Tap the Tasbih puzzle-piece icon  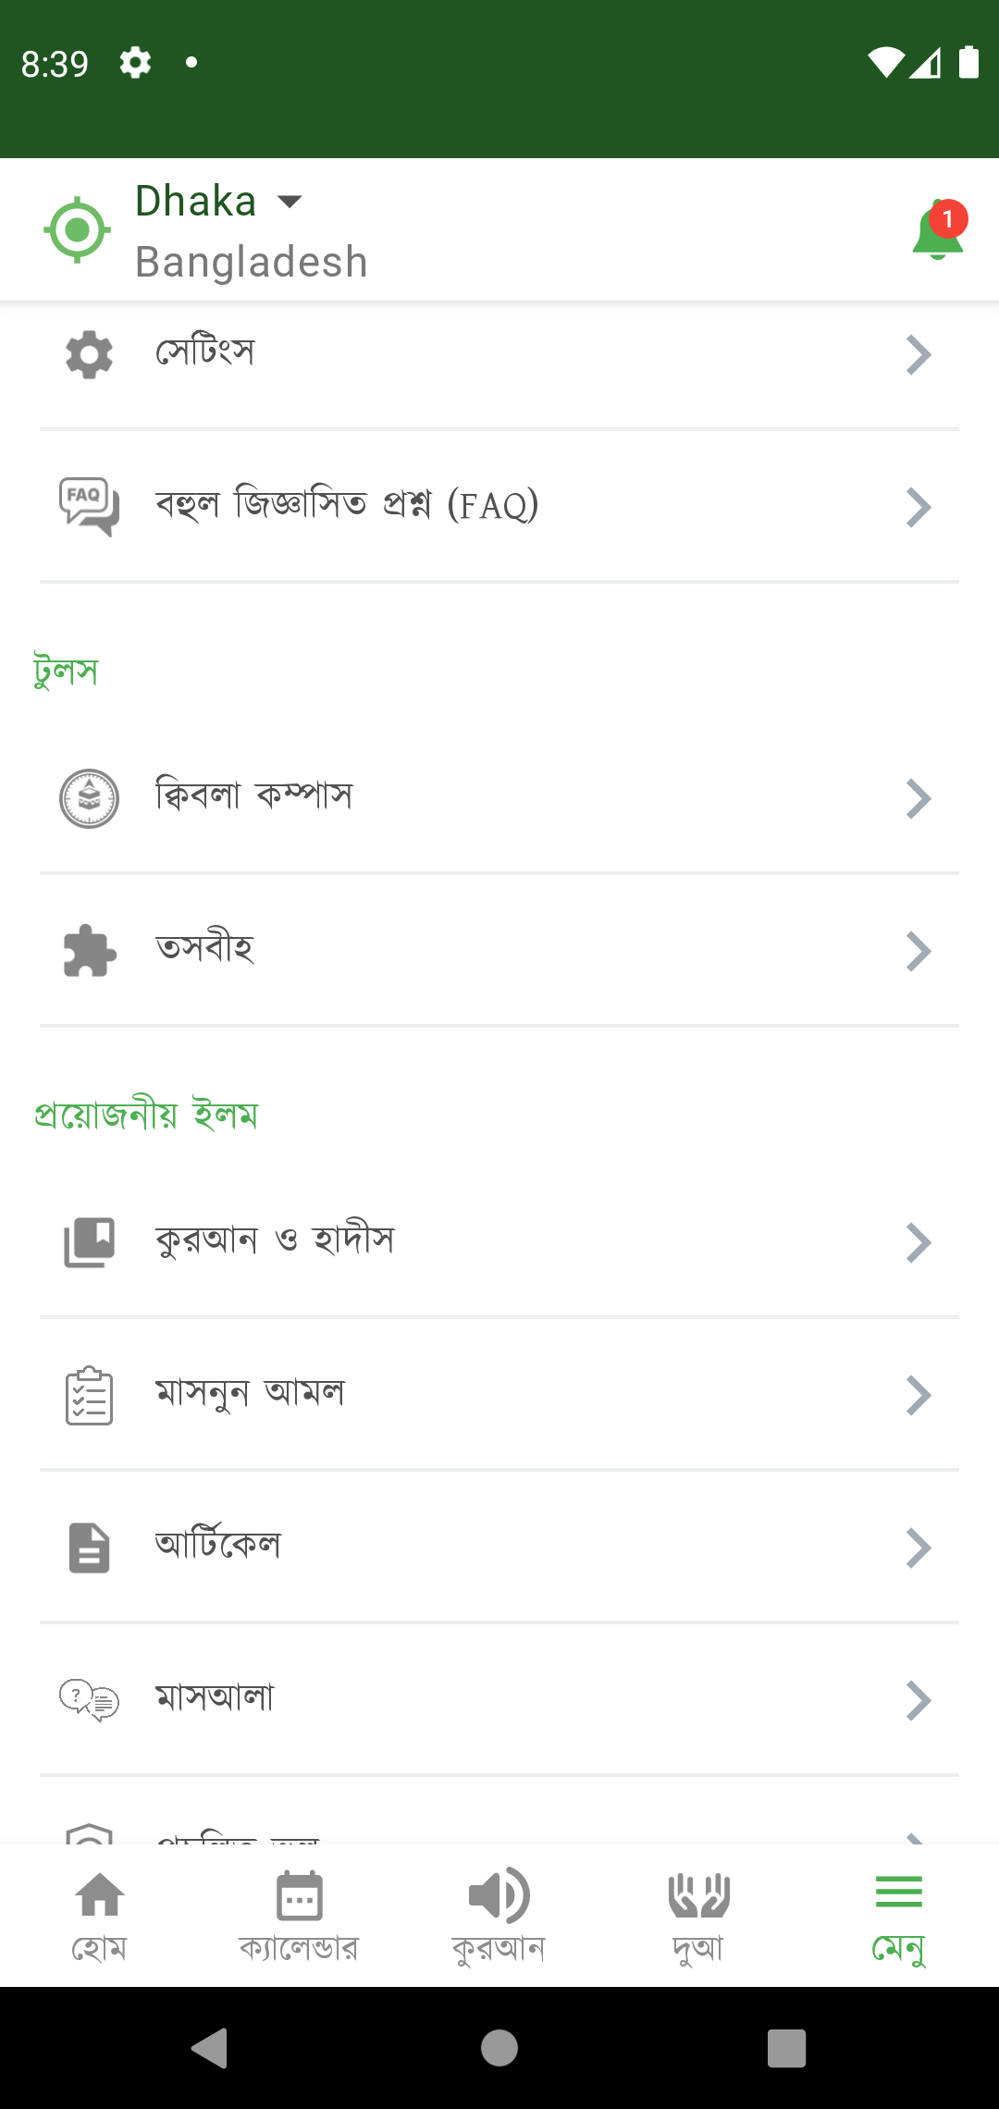coord(90,951)
